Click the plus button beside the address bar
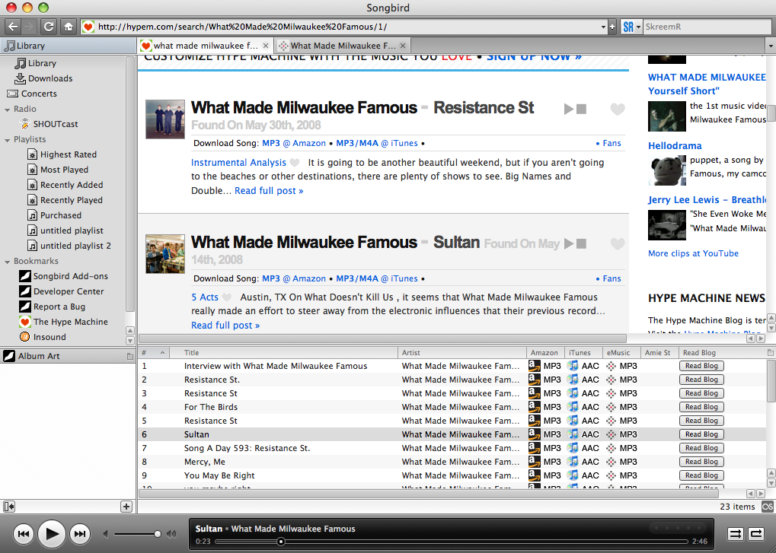The width and height of the screenshot is (776, 553). (x=612, y=27)
